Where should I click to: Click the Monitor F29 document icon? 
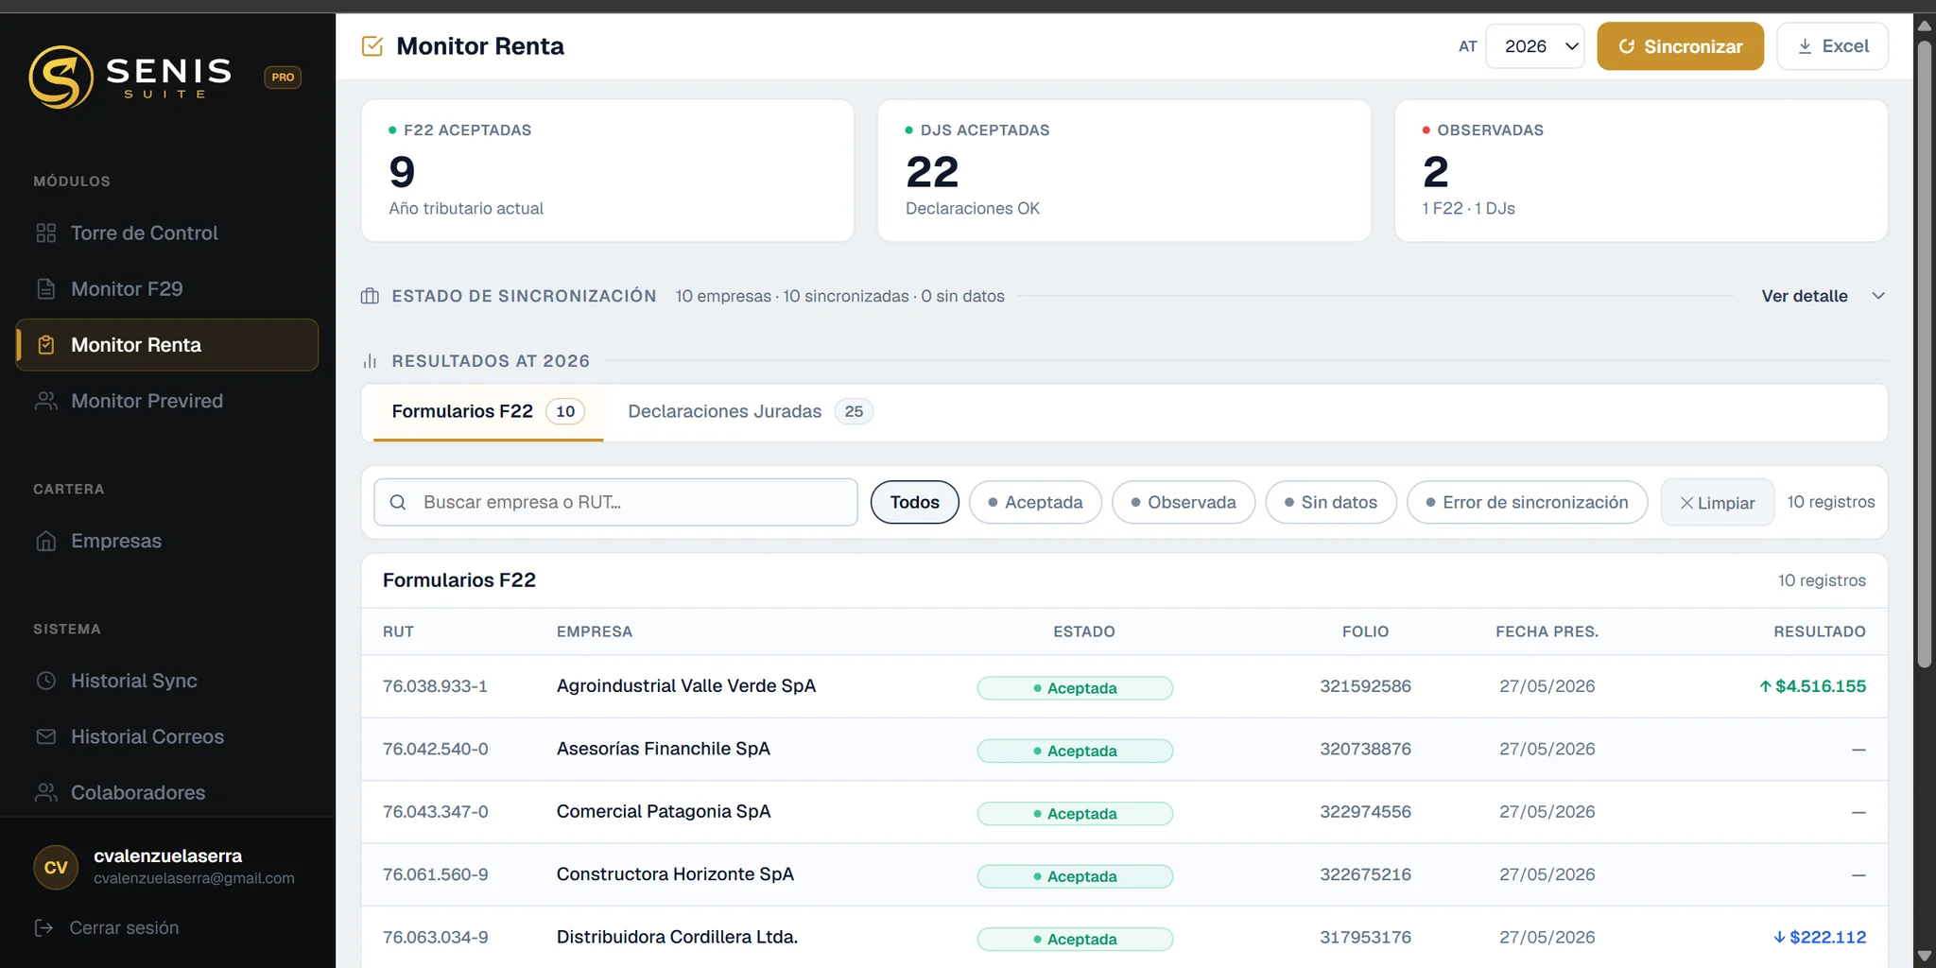click(x=45, y=288)
